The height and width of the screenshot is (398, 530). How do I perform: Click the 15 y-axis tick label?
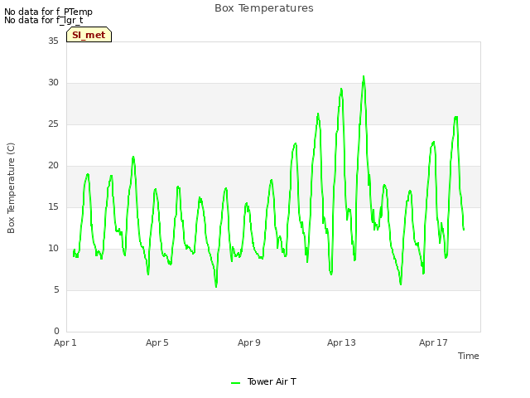[53, 206]
